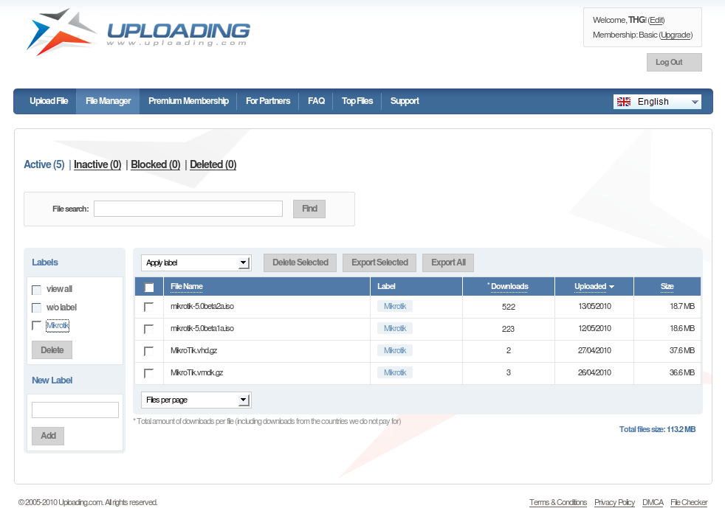Open the Files per page dropdown
Screen dimensions: 725x511
pyautogui.click(x=196, y=400)
